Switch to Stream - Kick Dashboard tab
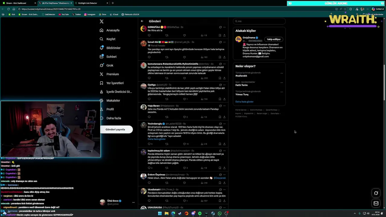 point(19,3)
